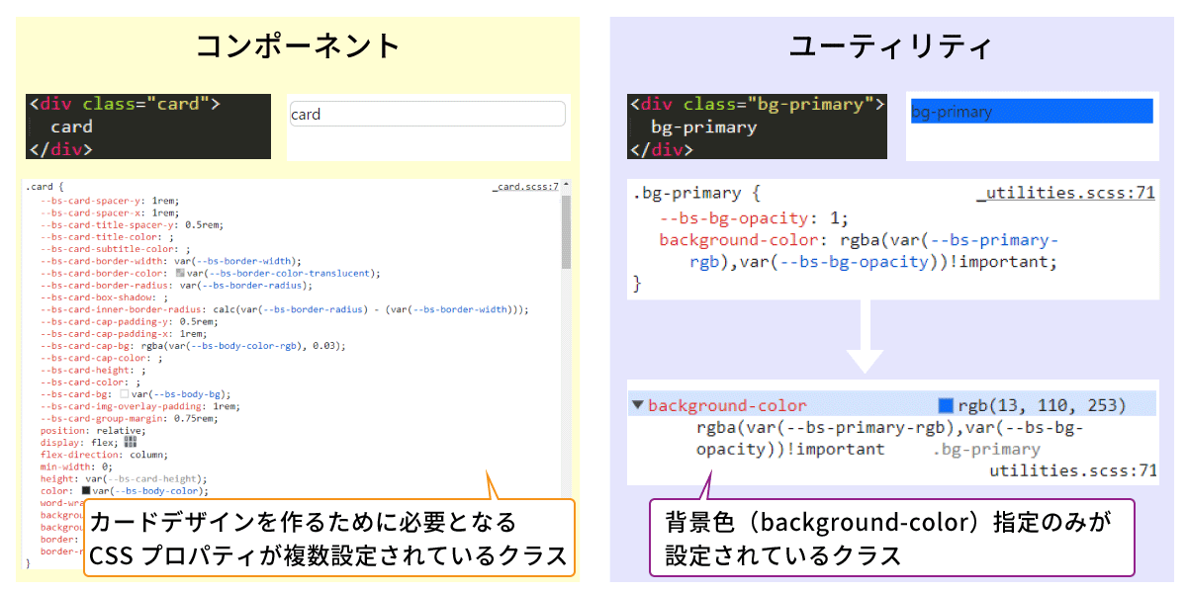The height and width of the screenshot is (593, 1187).
Task: Click the position: relative declaration
Action: point(93,430)
